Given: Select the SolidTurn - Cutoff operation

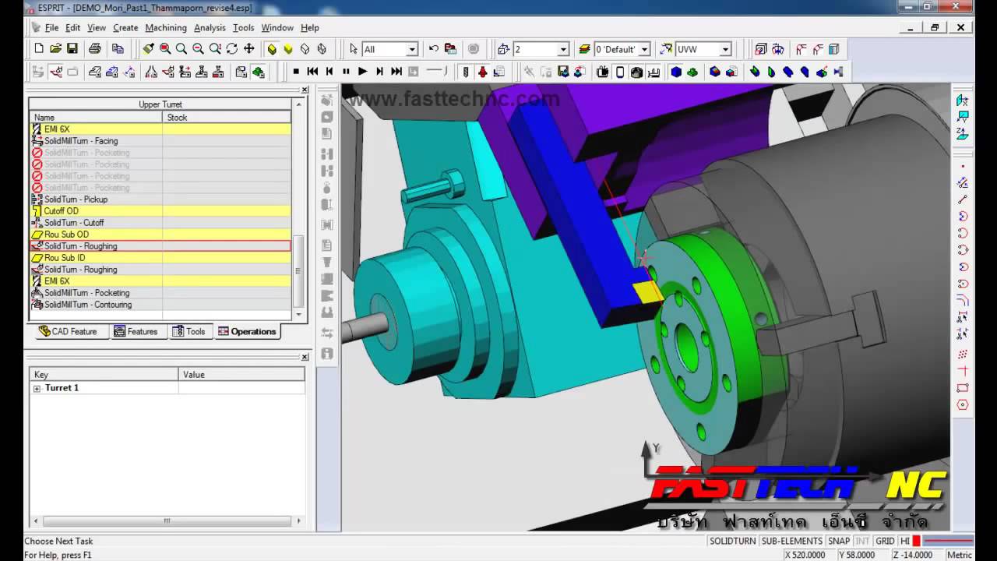Looking at the screenshot, I should pos(160,223).
